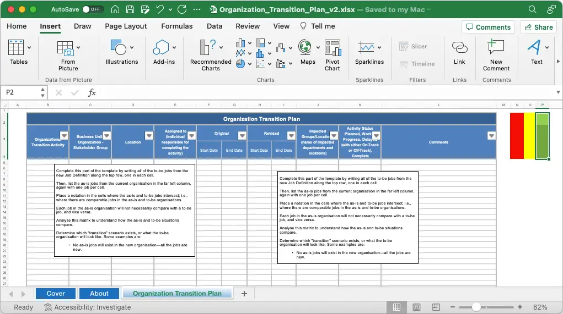Click the Save icon in title bar
The image size is (563, 314).
pos(130,10)
